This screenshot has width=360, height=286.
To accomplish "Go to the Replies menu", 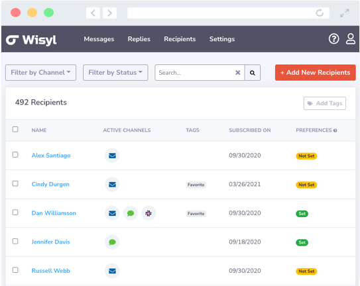I will 139,39.
